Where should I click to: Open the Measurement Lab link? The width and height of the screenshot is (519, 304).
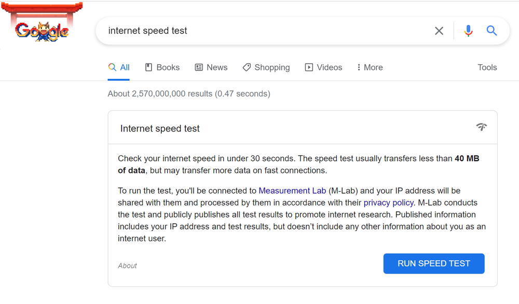(292, 191)
